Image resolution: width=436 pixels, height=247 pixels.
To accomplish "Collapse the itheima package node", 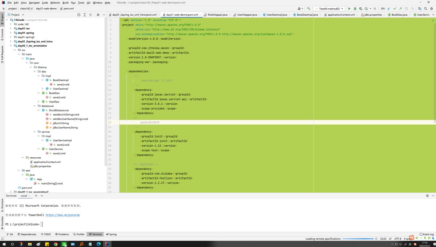I will coord(31,67).
